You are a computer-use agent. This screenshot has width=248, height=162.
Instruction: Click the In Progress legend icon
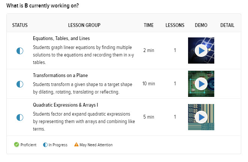point(45,145)
